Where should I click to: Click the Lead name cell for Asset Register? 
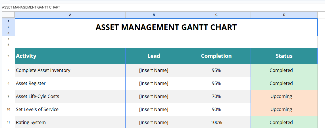154,83
